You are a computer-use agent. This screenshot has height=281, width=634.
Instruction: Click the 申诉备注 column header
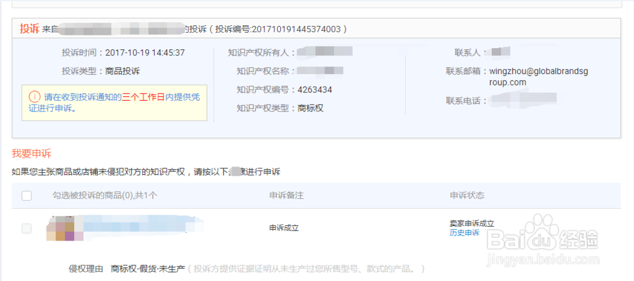click(x=287, y=196)
